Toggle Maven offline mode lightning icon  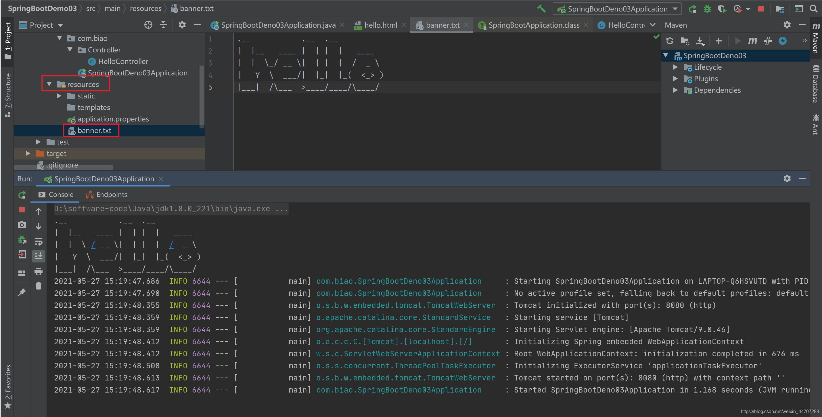point(782,41)
